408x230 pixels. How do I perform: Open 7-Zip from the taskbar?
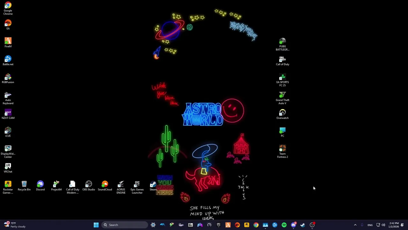coord(190,225)
